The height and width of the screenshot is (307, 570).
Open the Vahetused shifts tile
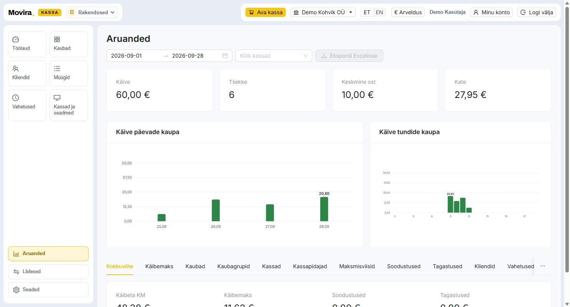point(27,105)
